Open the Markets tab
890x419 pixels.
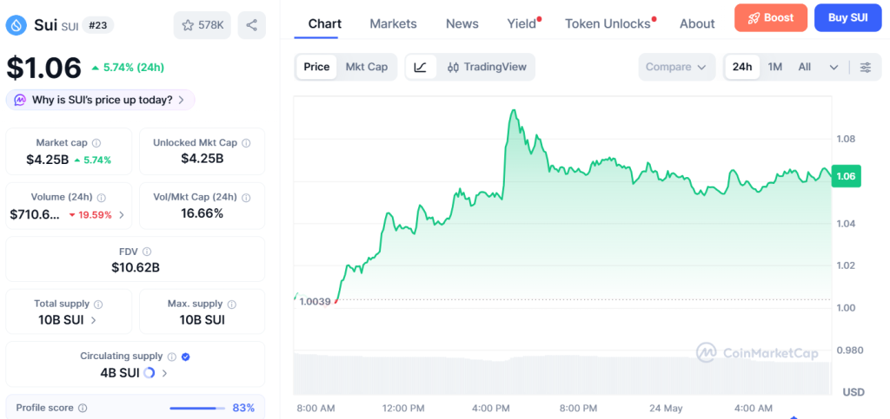(x=393, y=23)
